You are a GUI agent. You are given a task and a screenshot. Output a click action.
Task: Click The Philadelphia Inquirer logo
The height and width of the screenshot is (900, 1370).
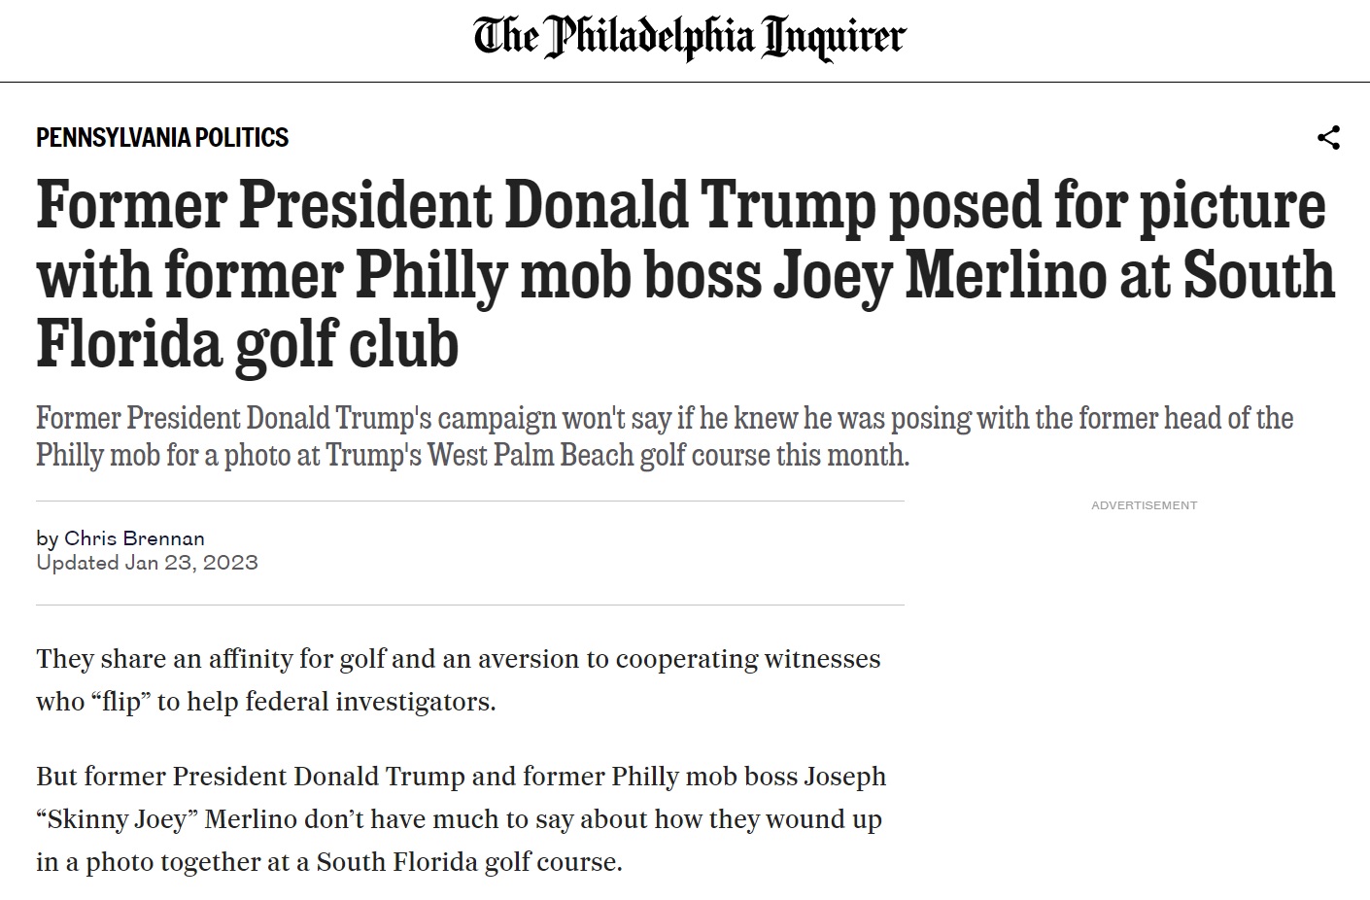coord(689,37)
